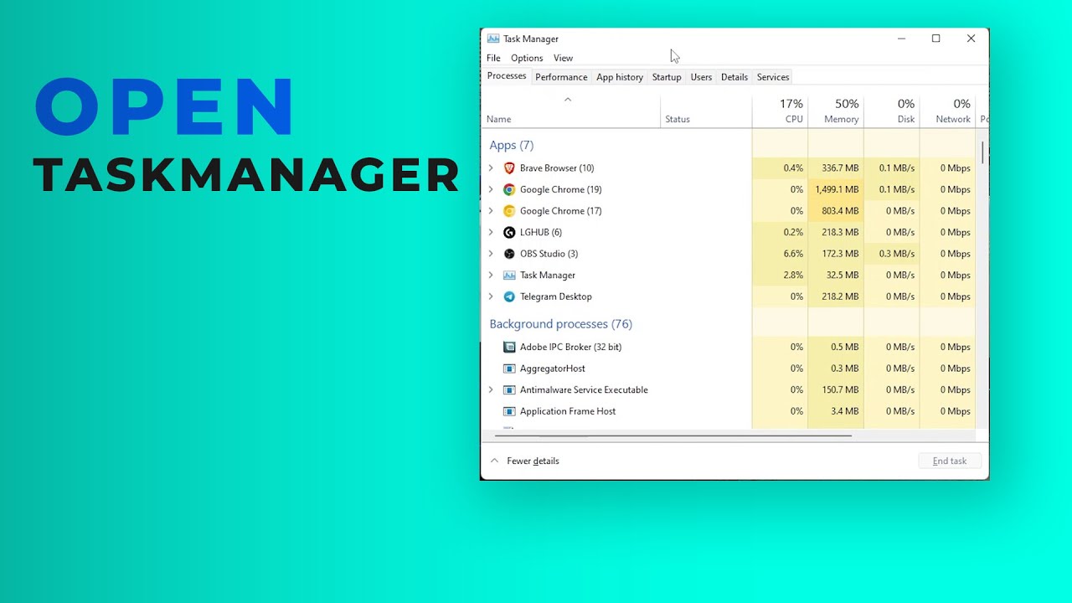Click the OBS Studio icon
This screenshot has width=1072, height=603.
tap(509, 254)
